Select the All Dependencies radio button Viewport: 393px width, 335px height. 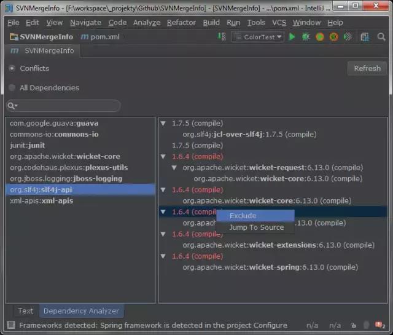(12, 87)
